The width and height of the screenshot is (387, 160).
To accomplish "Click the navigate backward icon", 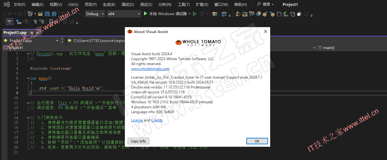I will tap(10, 14).
